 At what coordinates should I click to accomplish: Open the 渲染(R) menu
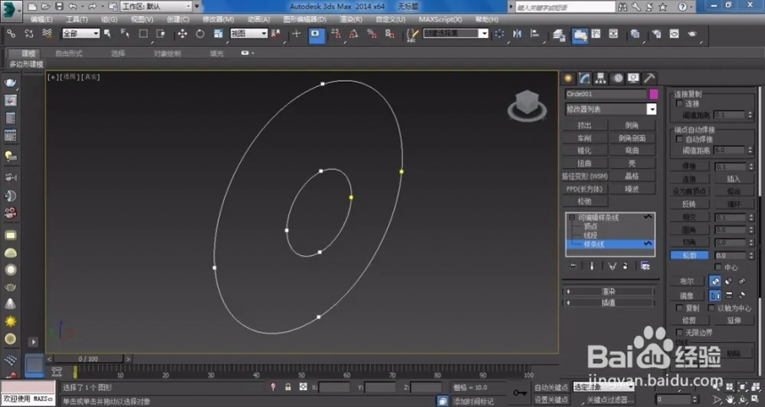(351, 20)
